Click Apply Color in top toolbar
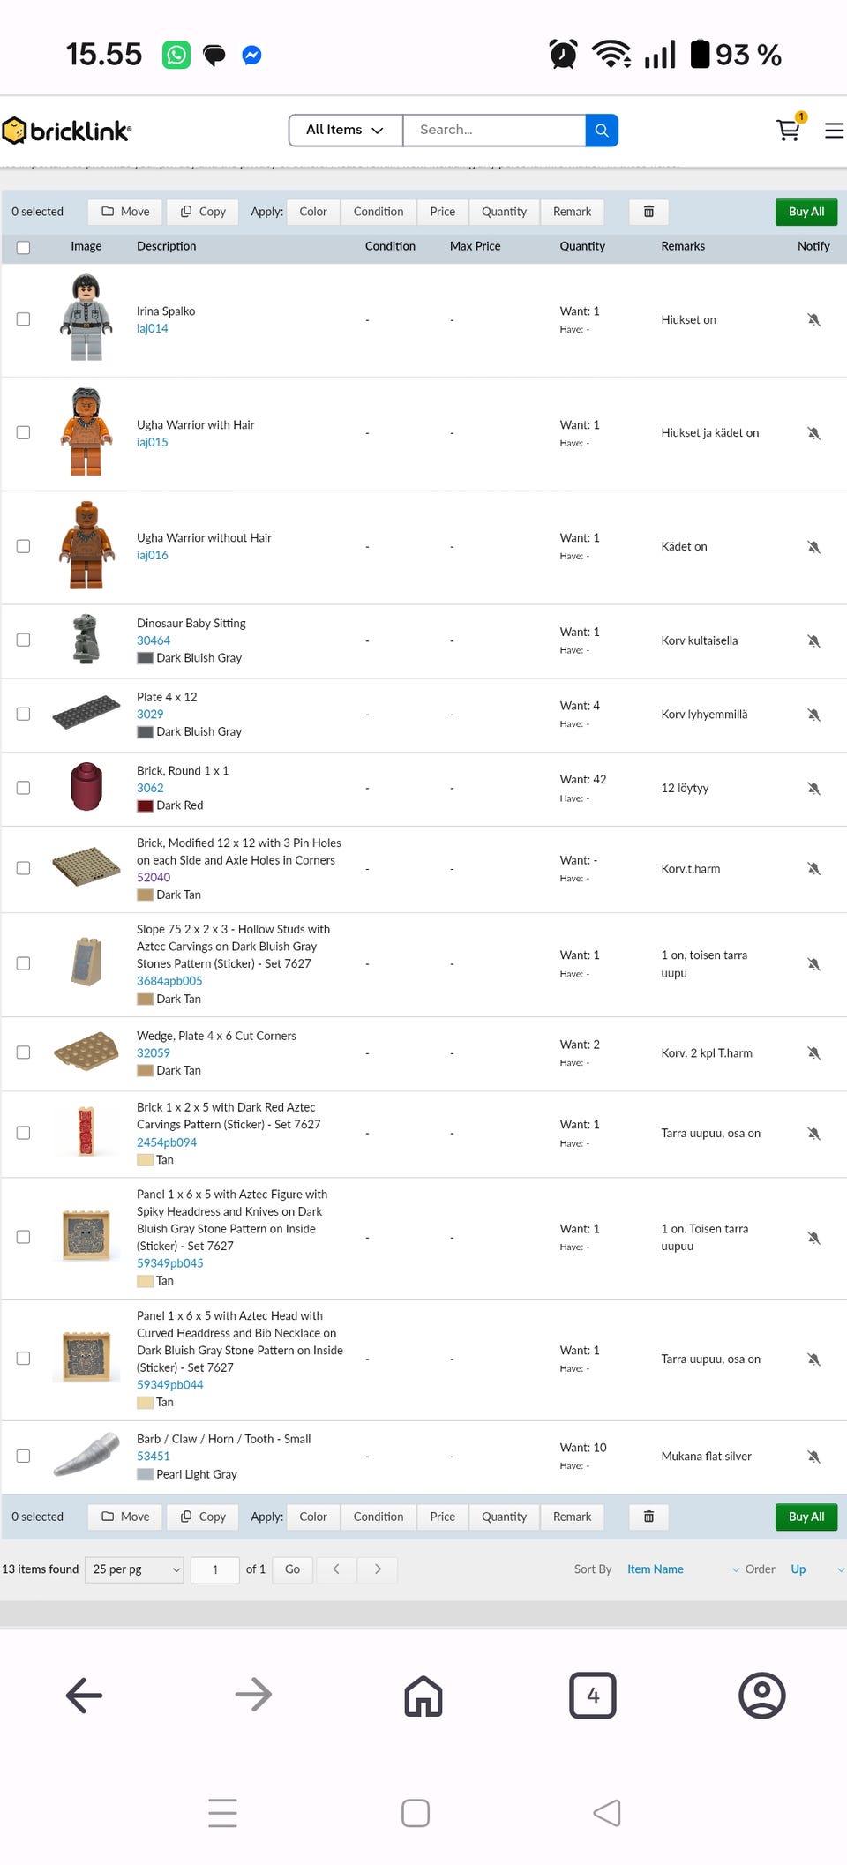The width and height of the screenshot is (847, 1865). pyautogui.click(x=313, y=212)
